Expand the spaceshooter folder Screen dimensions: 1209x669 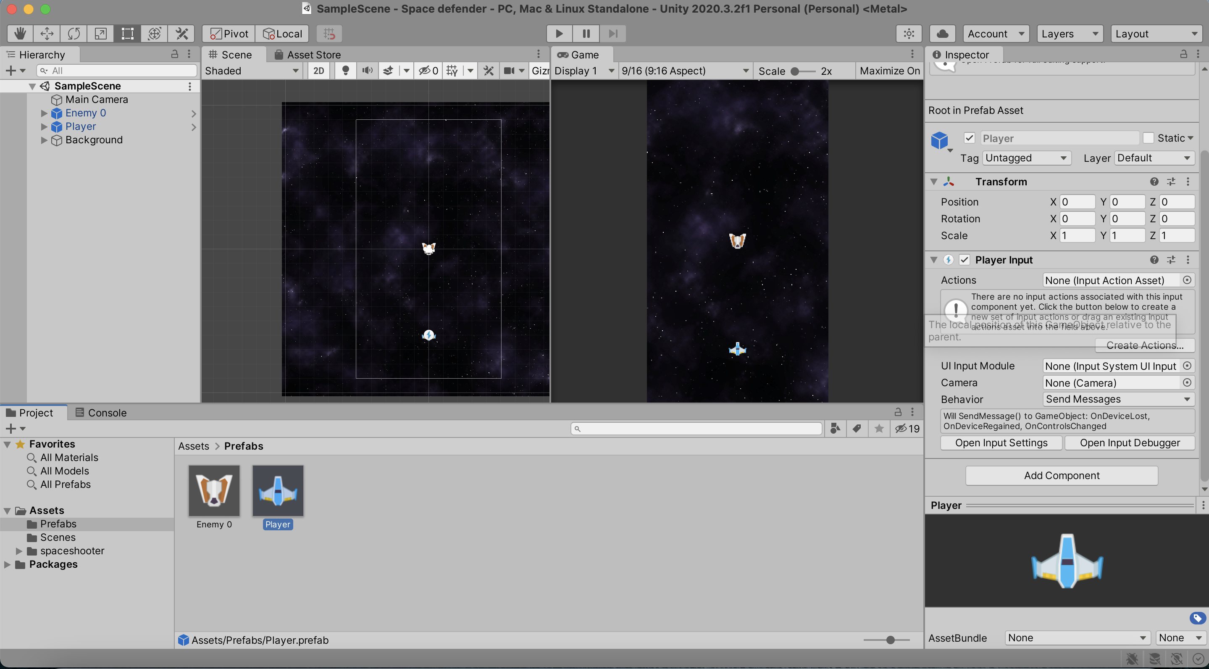(x=19, y=550)
